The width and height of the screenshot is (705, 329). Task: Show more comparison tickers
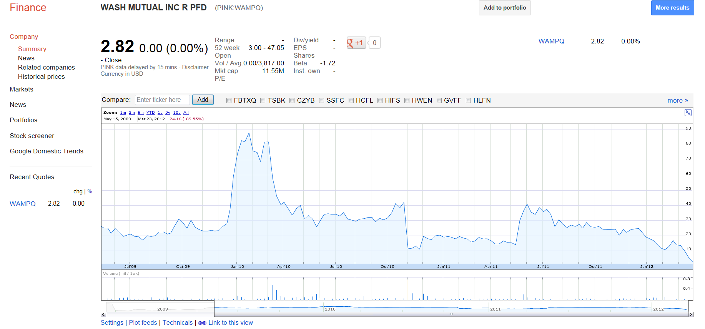coord(678,101)
